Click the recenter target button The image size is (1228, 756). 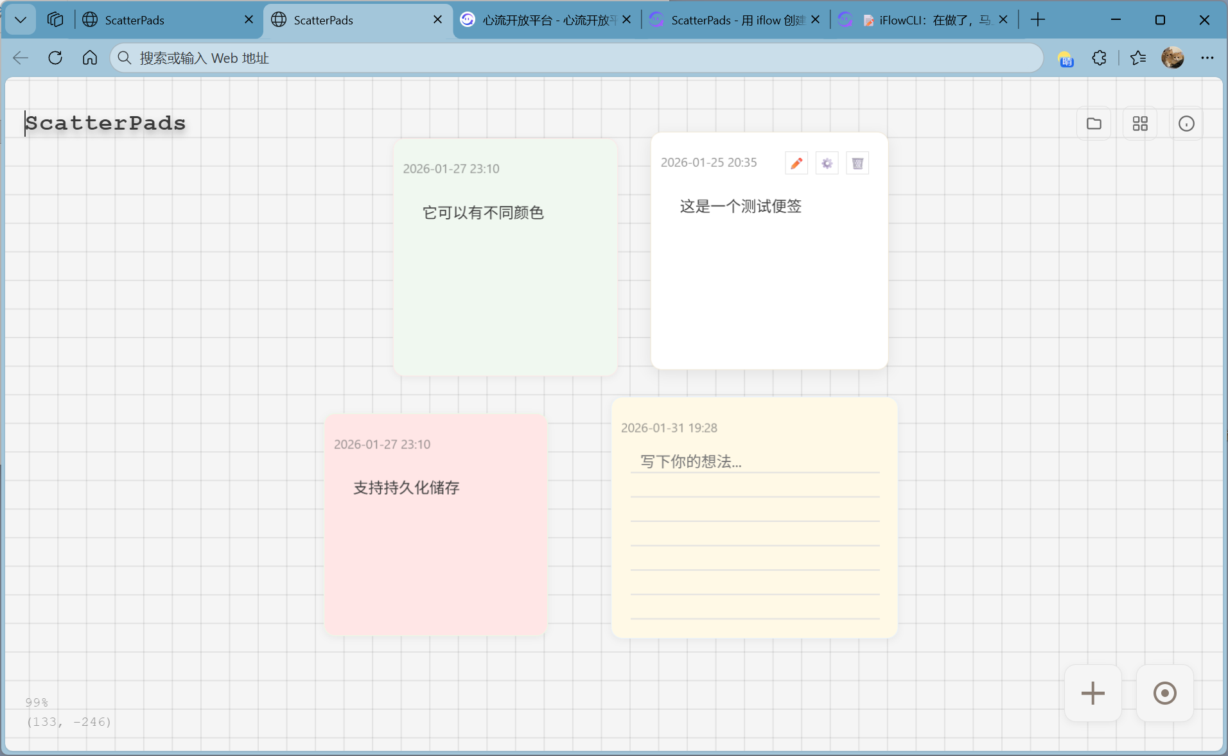(1164, 693)
